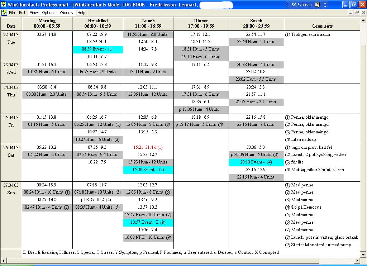Select the '06:25 Hum - 12 Units (1)' entry
The width and height of the screenshot is (367, 266).
[97, 124]
